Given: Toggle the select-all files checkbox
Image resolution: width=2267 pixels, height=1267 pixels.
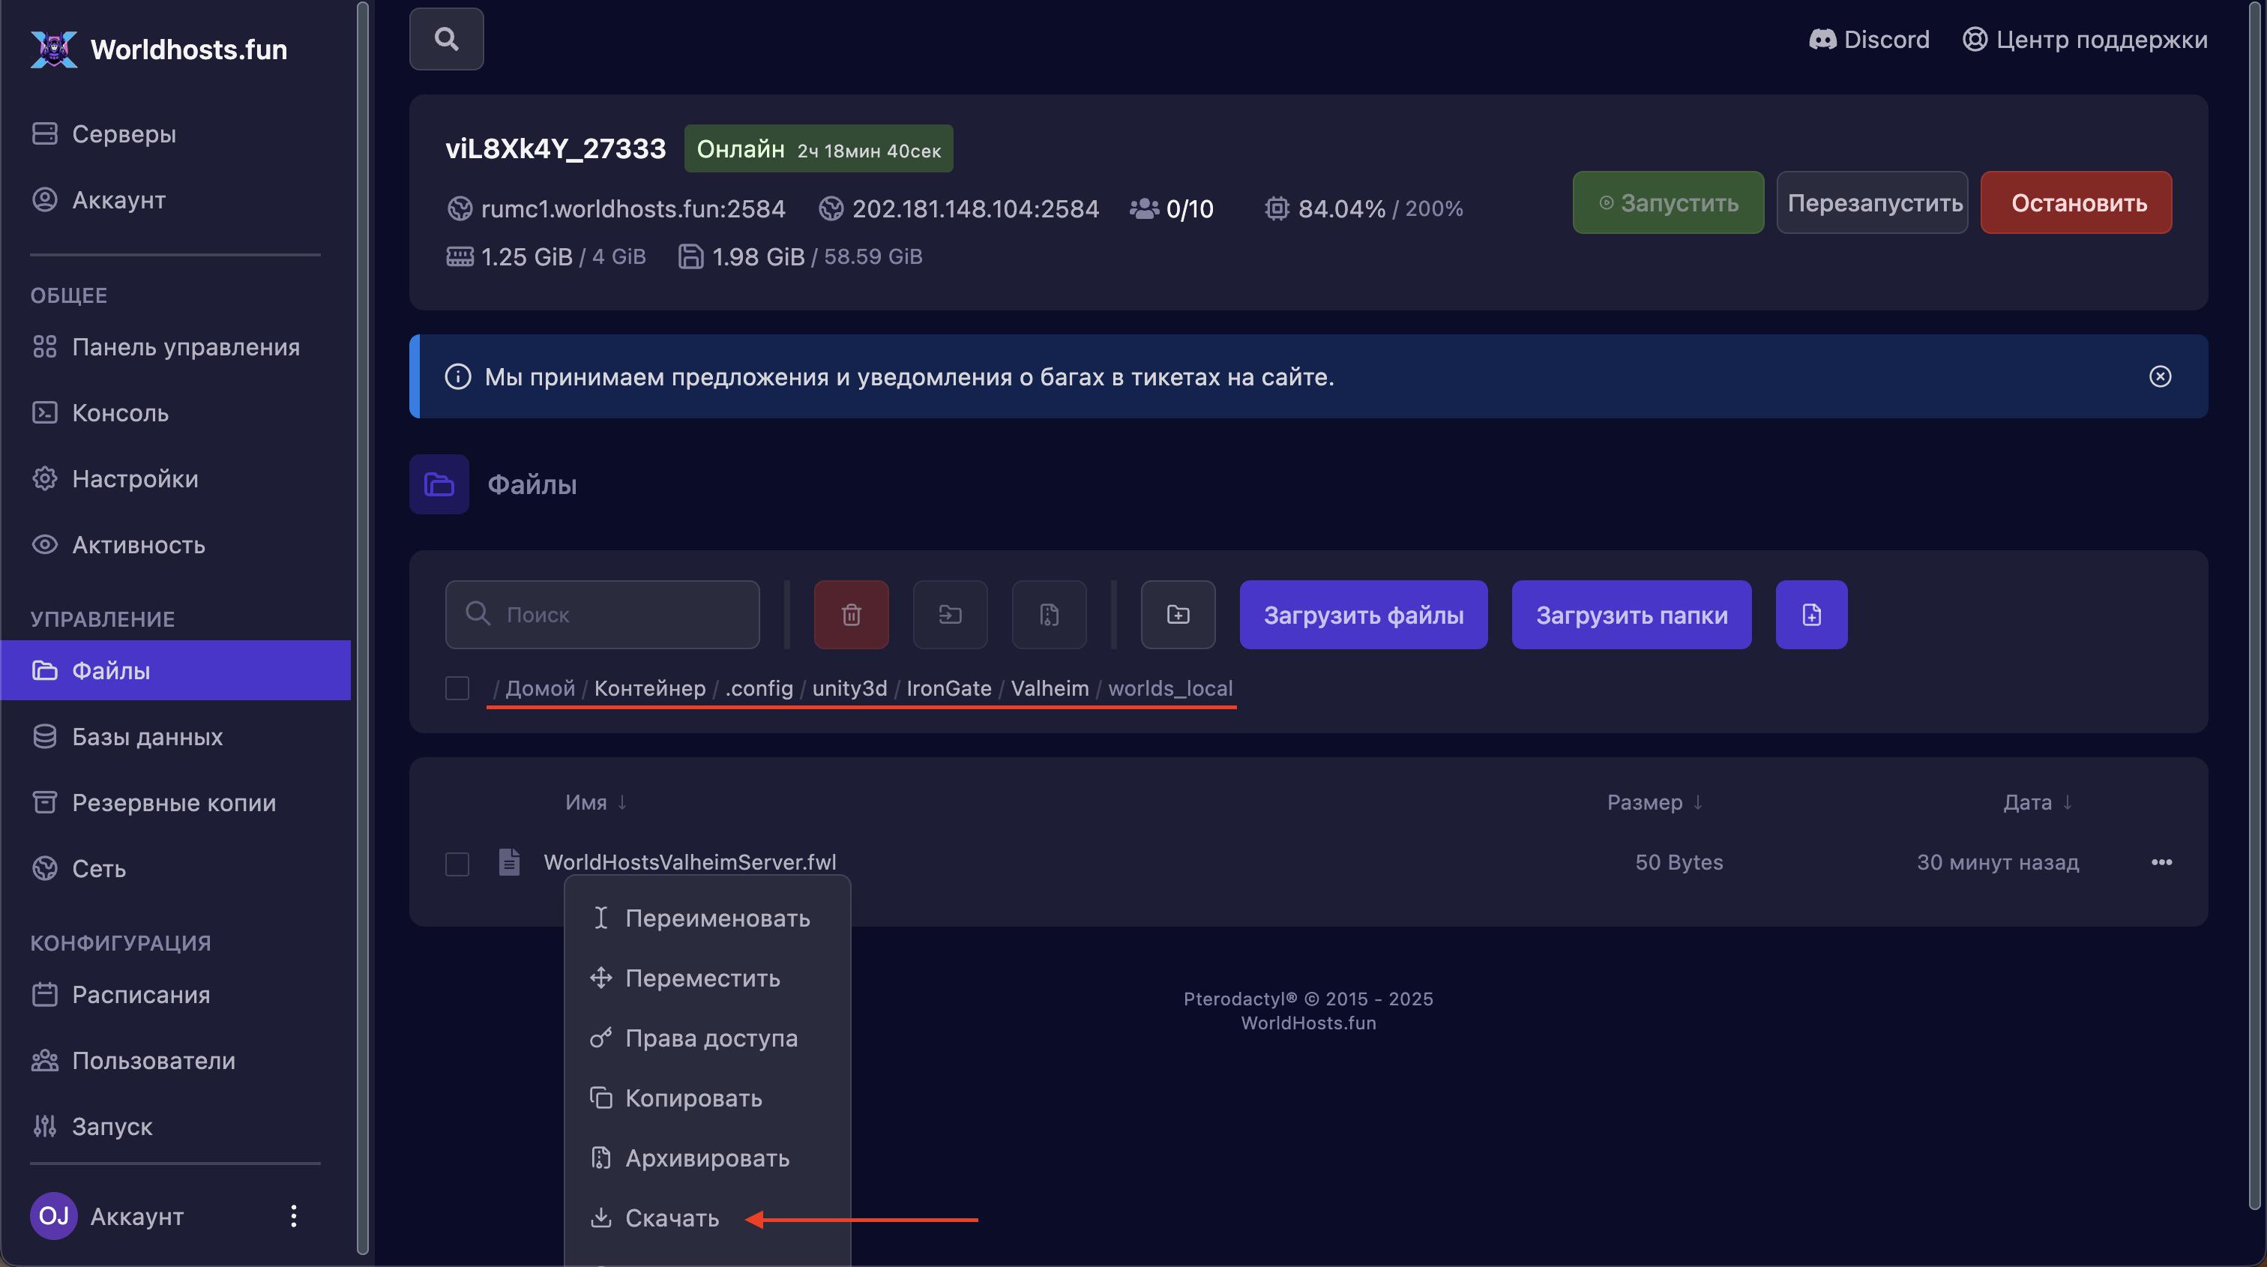Looking at the screenshot, I should (x=457, y=688).
